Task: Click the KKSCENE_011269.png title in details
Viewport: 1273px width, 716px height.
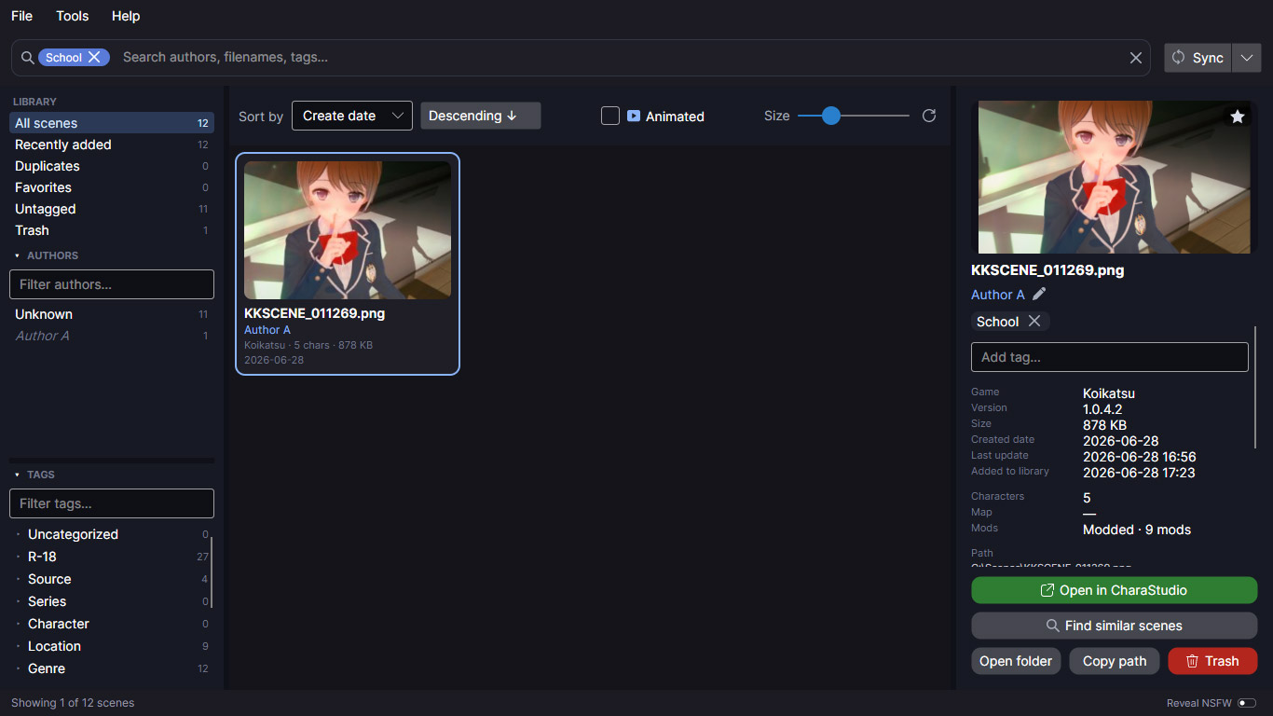Action: [x=1047, y=270]
